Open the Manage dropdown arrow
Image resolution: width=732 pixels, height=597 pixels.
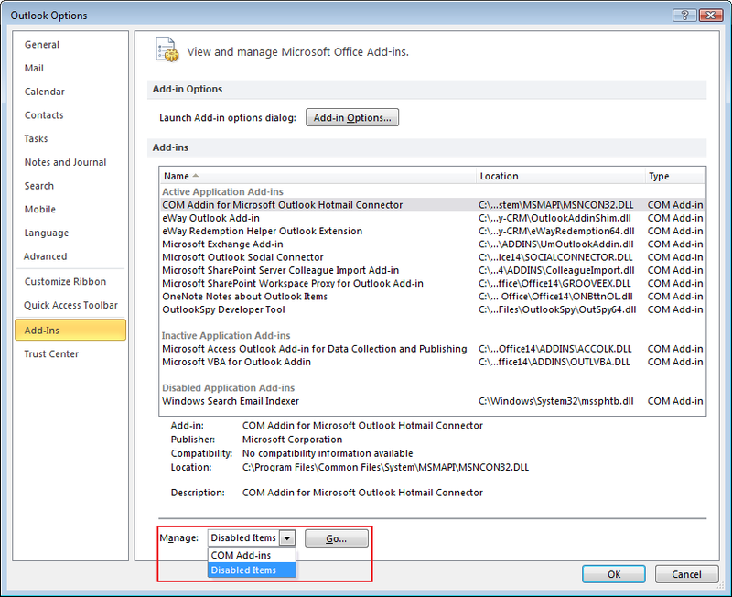[287, 538]
